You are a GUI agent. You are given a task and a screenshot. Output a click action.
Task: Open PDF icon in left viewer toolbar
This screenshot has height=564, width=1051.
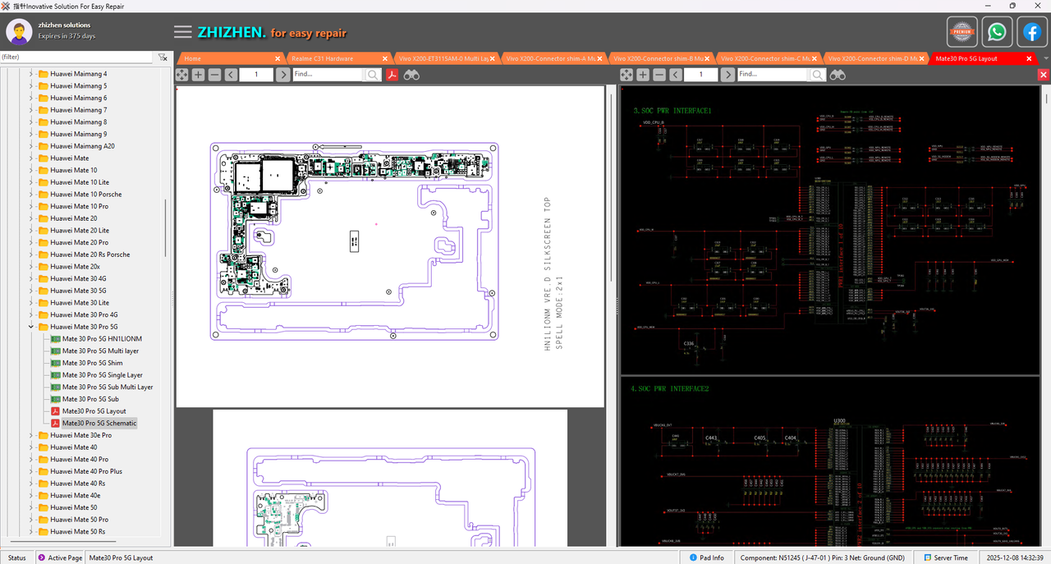392,75
